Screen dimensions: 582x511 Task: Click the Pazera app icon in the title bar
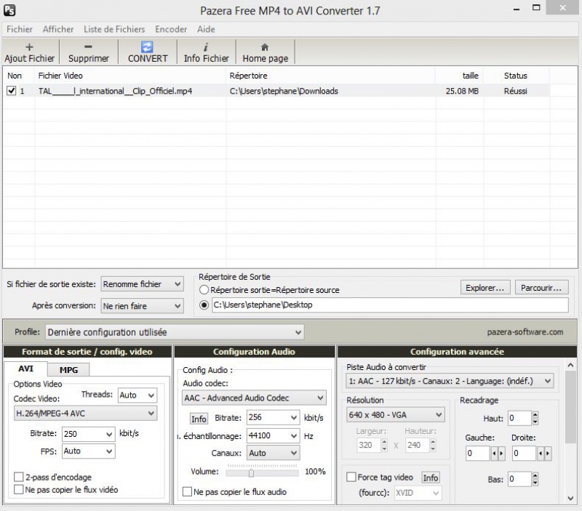tap(10, 10)
